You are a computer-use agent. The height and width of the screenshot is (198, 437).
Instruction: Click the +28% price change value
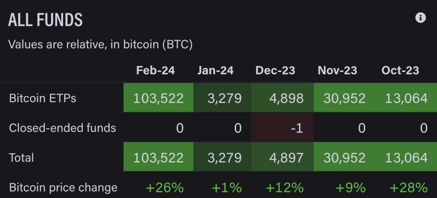coord(408,187)
